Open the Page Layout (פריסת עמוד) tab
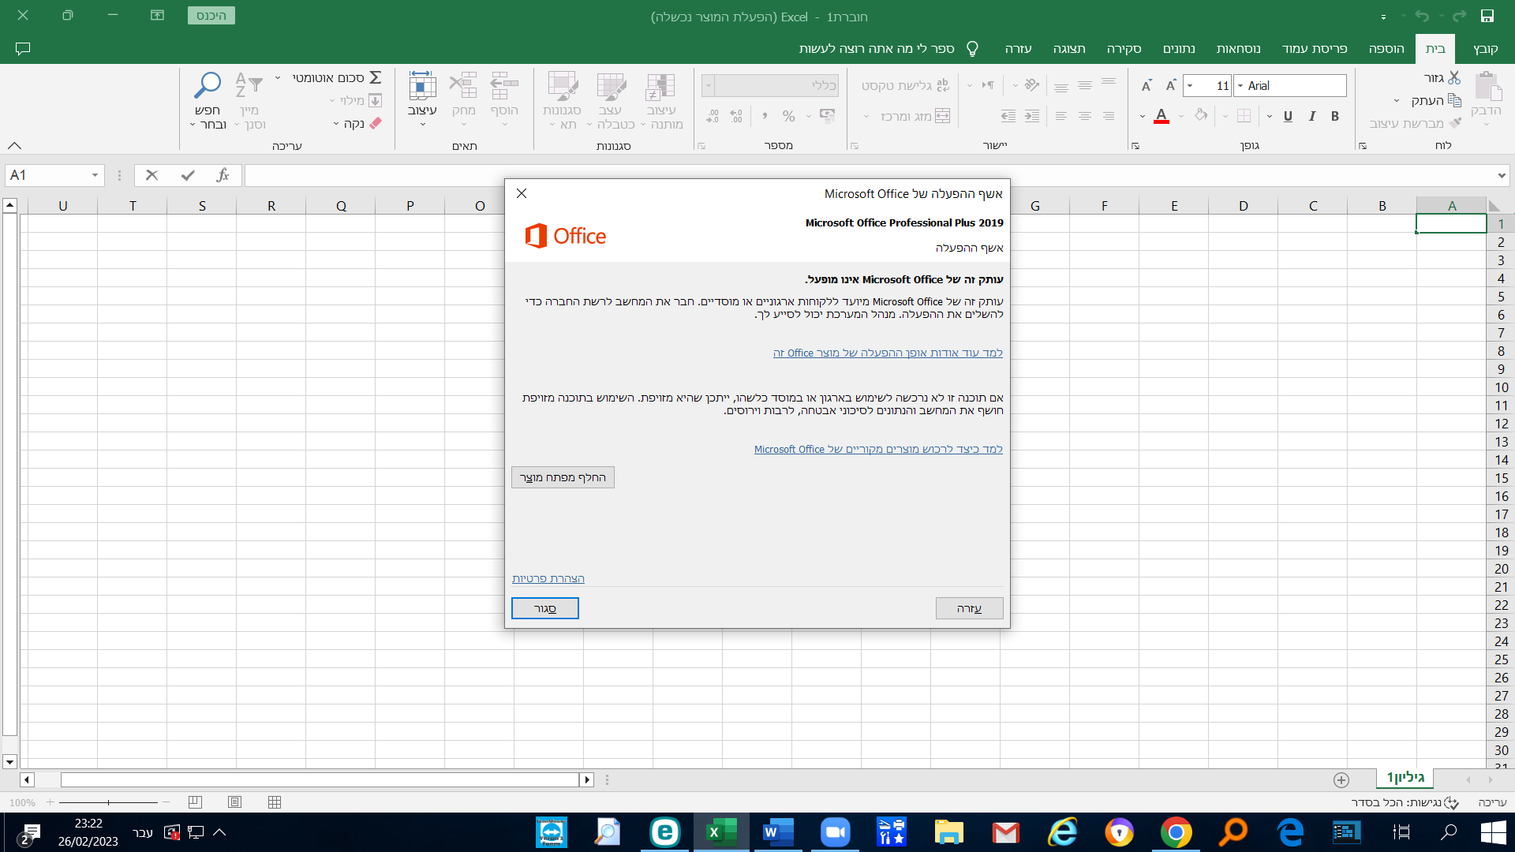 click(1315, 49)
